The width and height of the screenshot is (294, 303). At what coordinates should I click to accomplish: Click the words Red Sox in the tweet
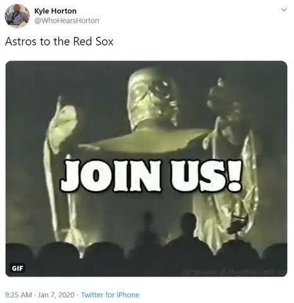click(x=93, y=41)
